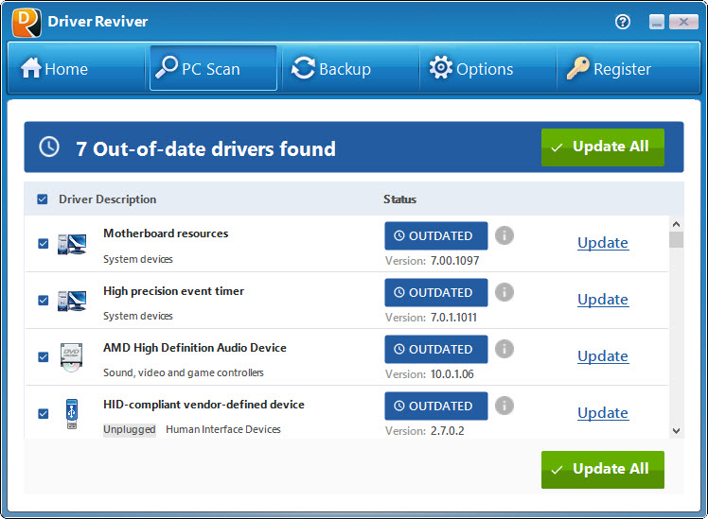The image size is (708, 519).
Task: Open the Register tab
Action: pyautogui.click(x=628, y=69)
